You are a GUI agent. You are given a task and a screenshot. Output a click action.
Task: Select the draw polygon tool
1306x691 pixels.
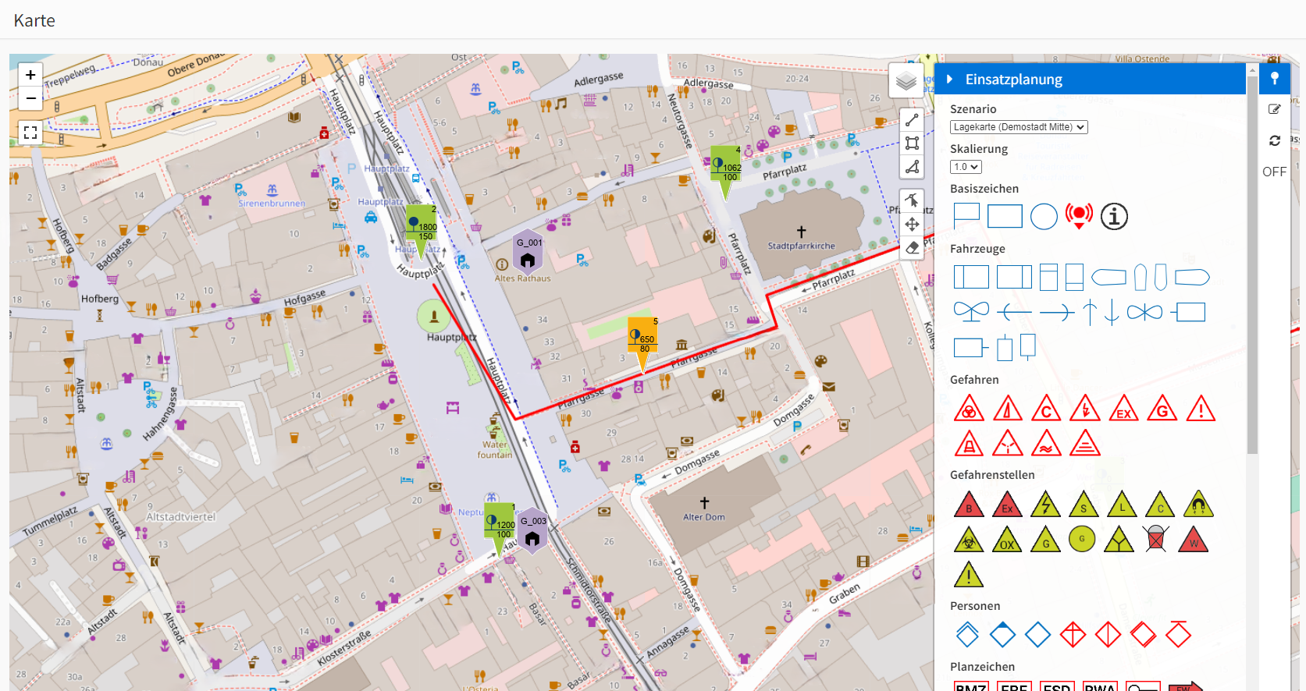pos(912,166)
